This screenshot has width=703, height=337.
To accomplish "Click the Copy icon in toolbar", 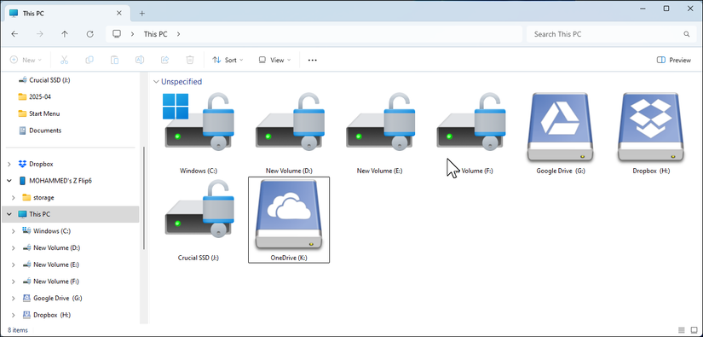I will pos(89,60).
